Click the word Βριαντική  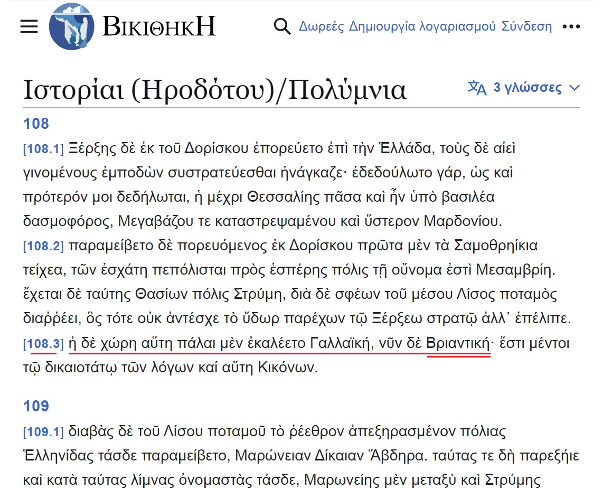pyautogui.click(x=458, y=343)
